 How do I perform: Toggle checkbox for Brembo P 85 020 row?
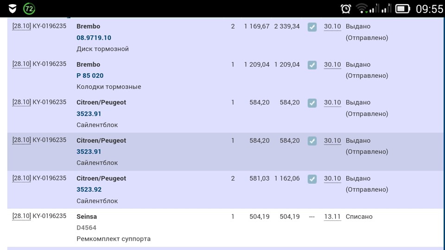(x=312, y=65)
